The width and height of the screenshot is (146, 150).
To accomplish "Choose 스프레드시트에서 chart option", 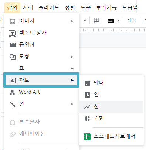I will (x=111, y=136).
